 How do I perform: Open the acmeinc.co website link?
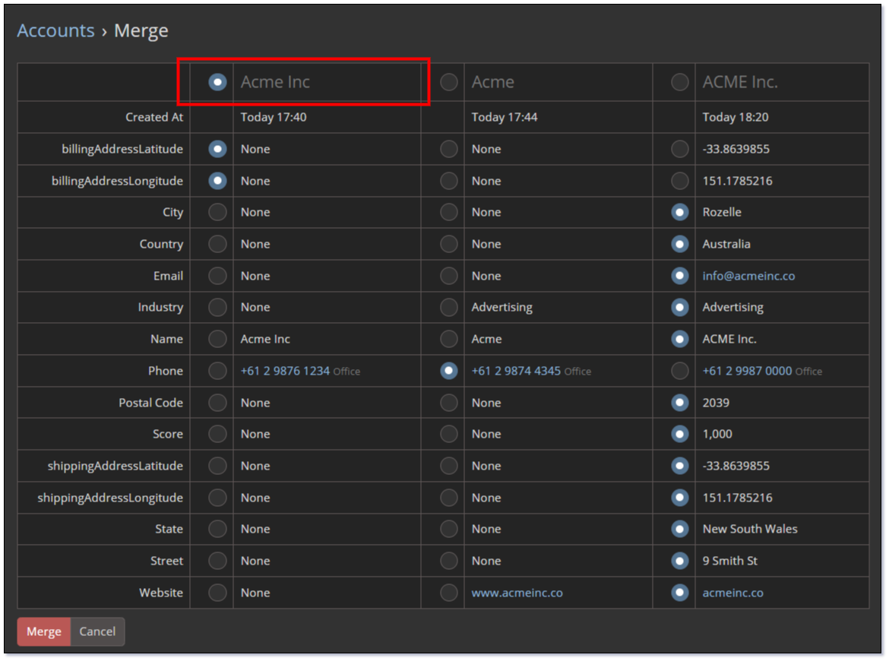(x=732, y=593)
